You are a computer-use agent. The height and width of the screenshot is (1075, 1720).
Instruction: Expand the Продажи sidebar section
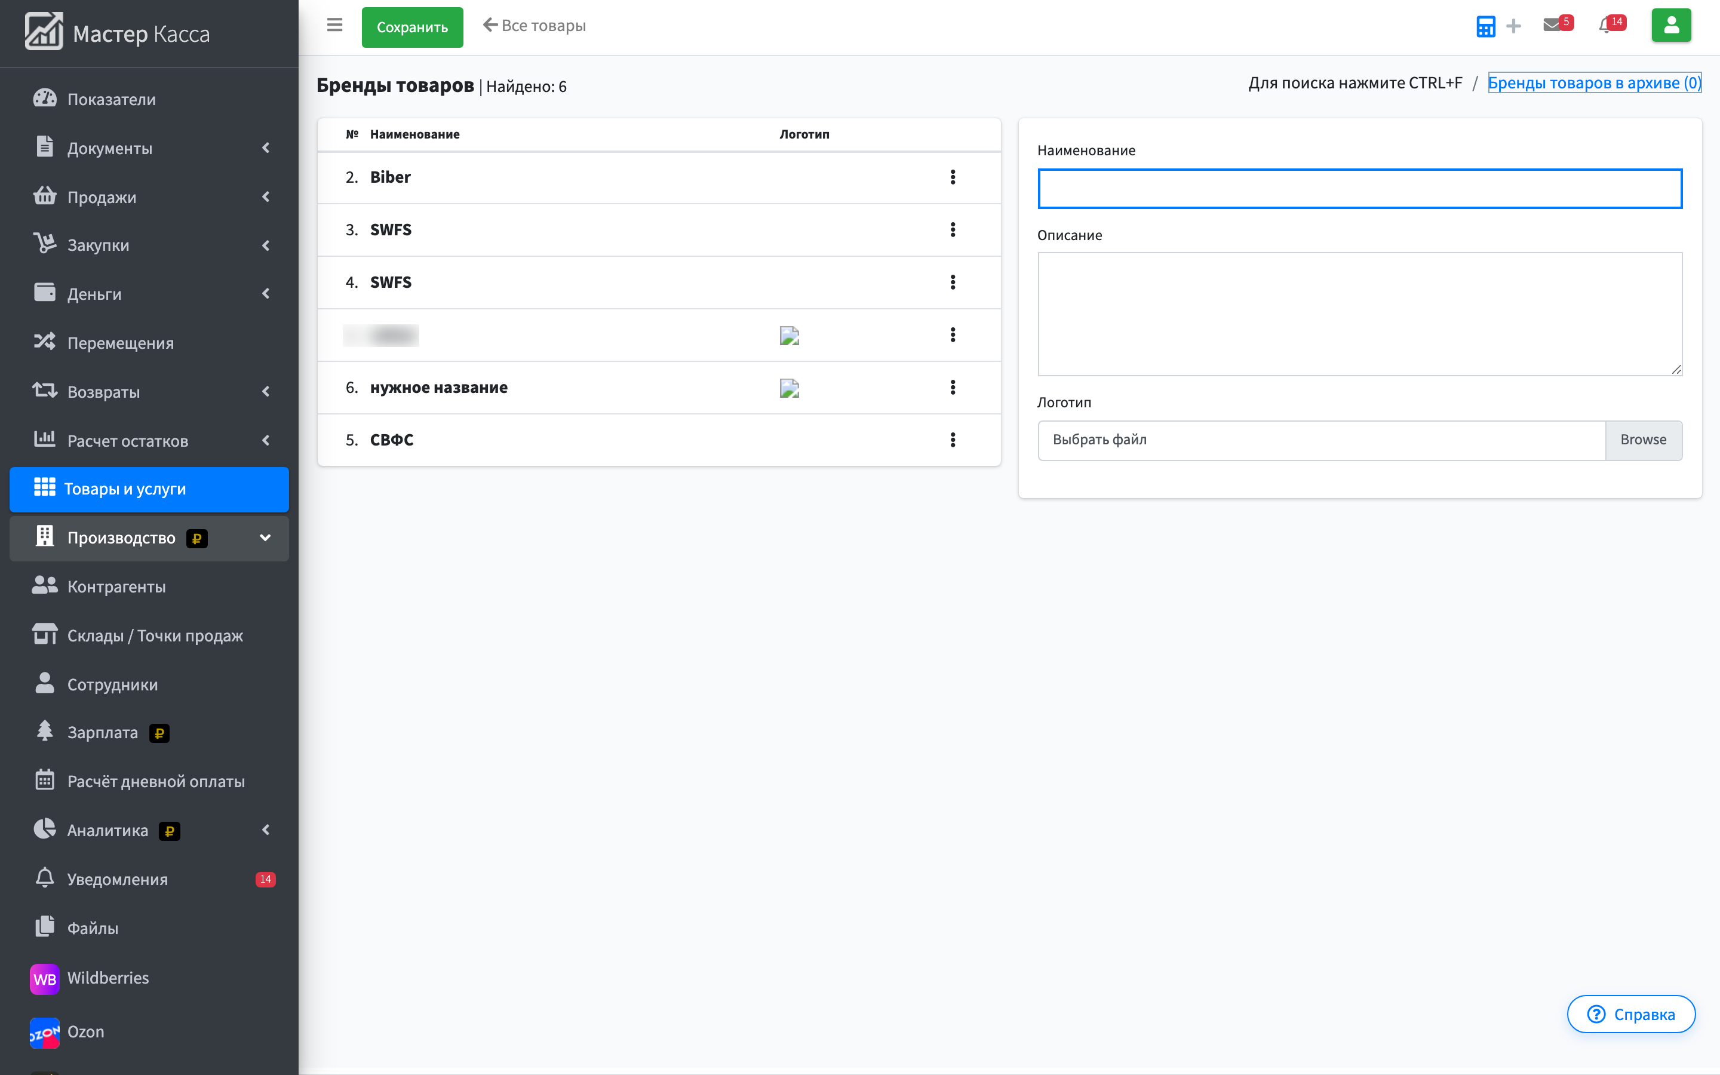pos(149,197)
